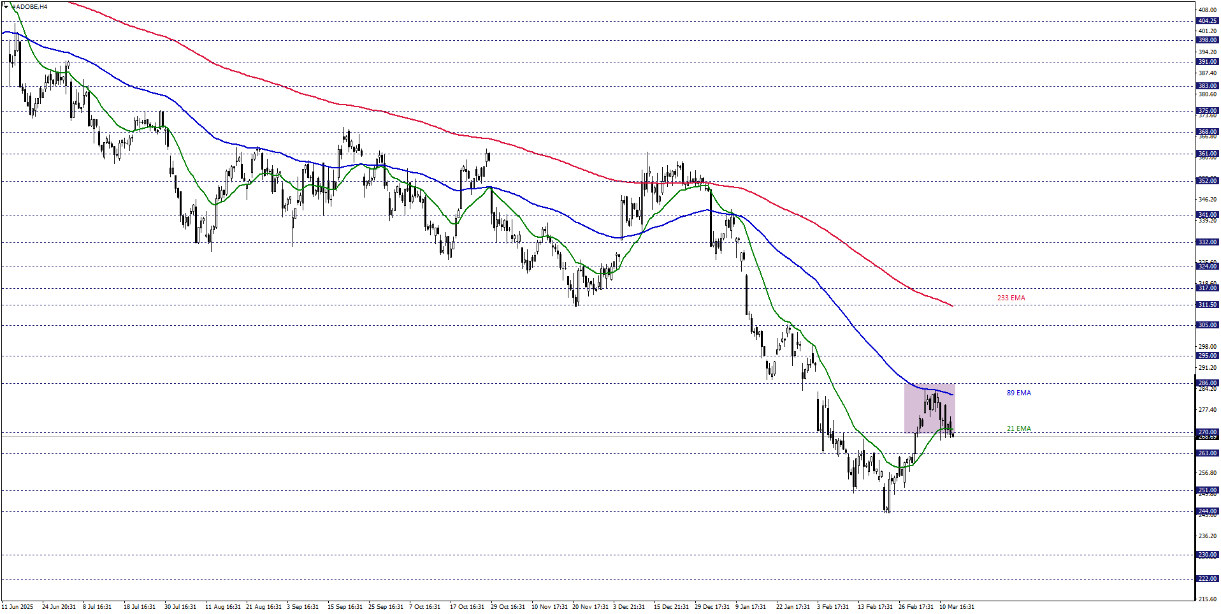Click the 3 Dec 21:31 time label

click(x=629, y=606)
